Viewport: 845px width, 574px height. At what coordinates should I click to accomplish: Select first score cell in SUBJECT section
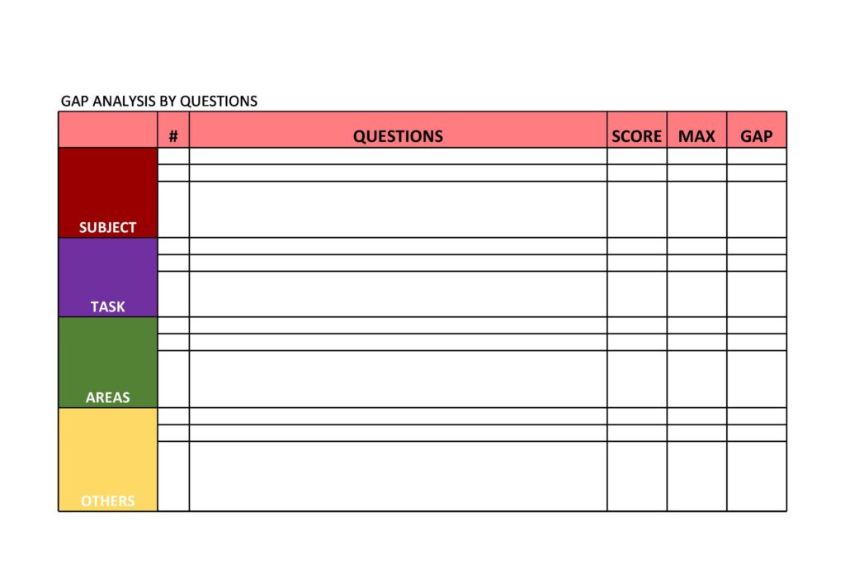[x=637, y=156]
